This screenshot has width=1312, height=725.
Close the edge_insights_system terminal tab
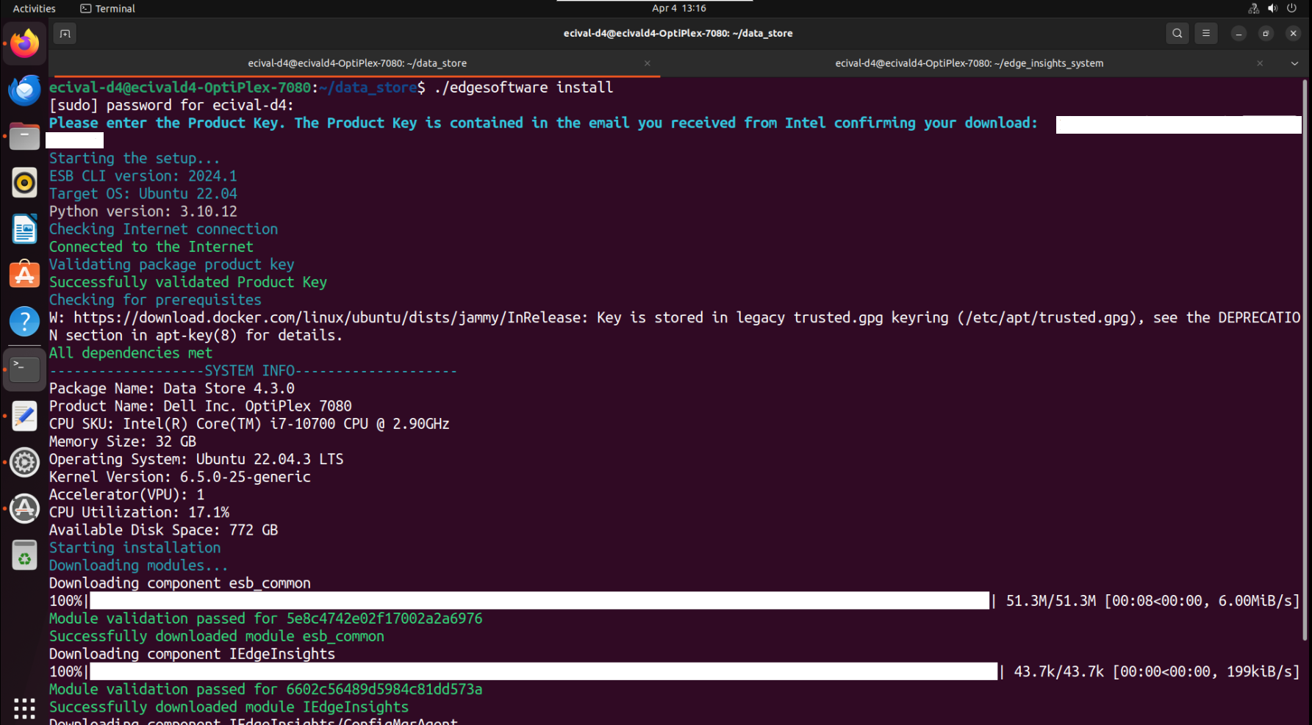[x=1260, y=63]
